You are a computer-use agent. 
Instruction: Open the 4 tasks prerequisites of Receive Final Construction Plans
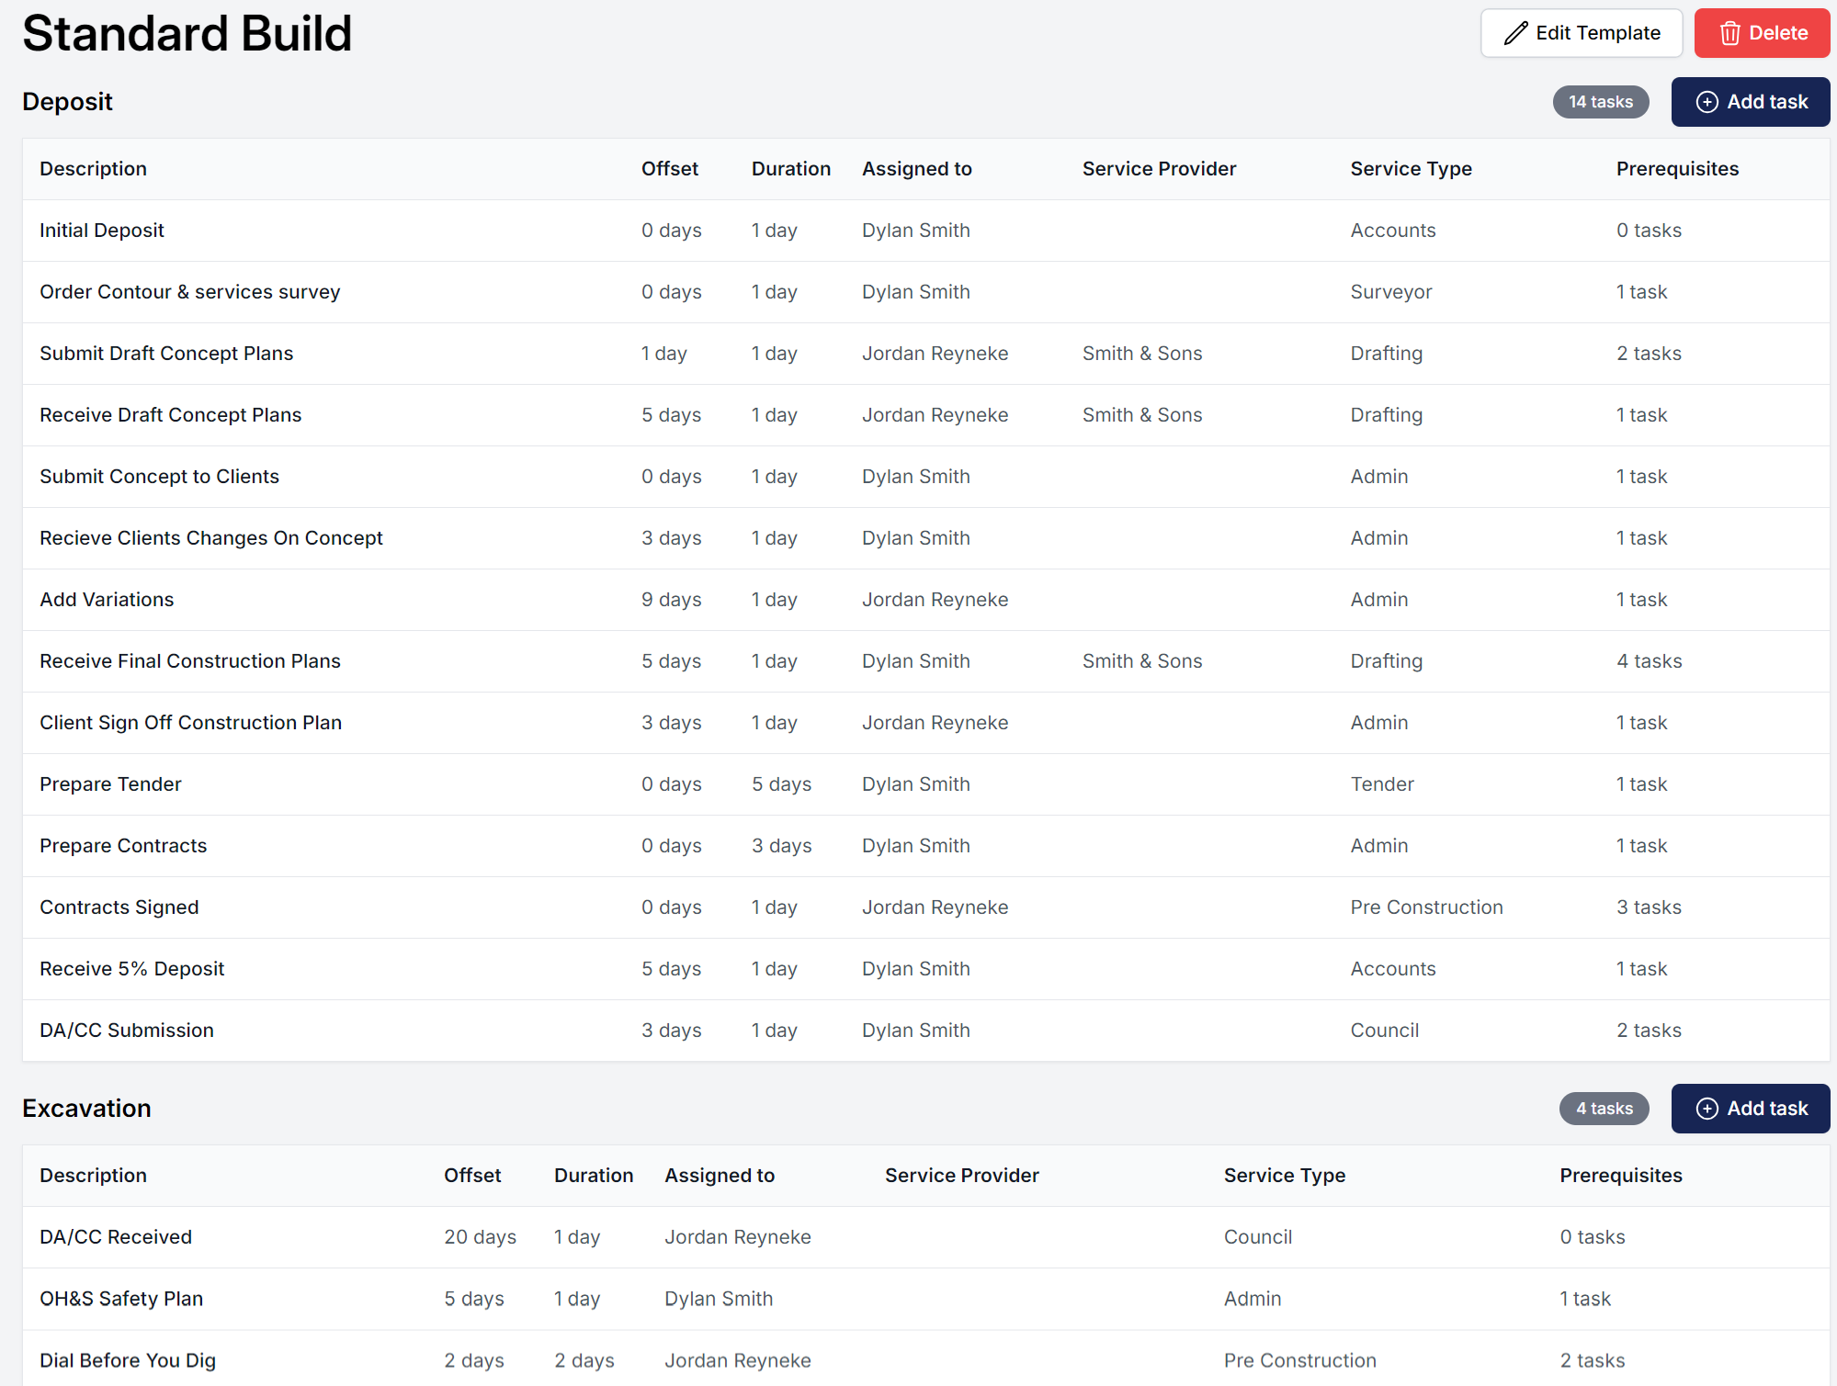[1649, 660]
